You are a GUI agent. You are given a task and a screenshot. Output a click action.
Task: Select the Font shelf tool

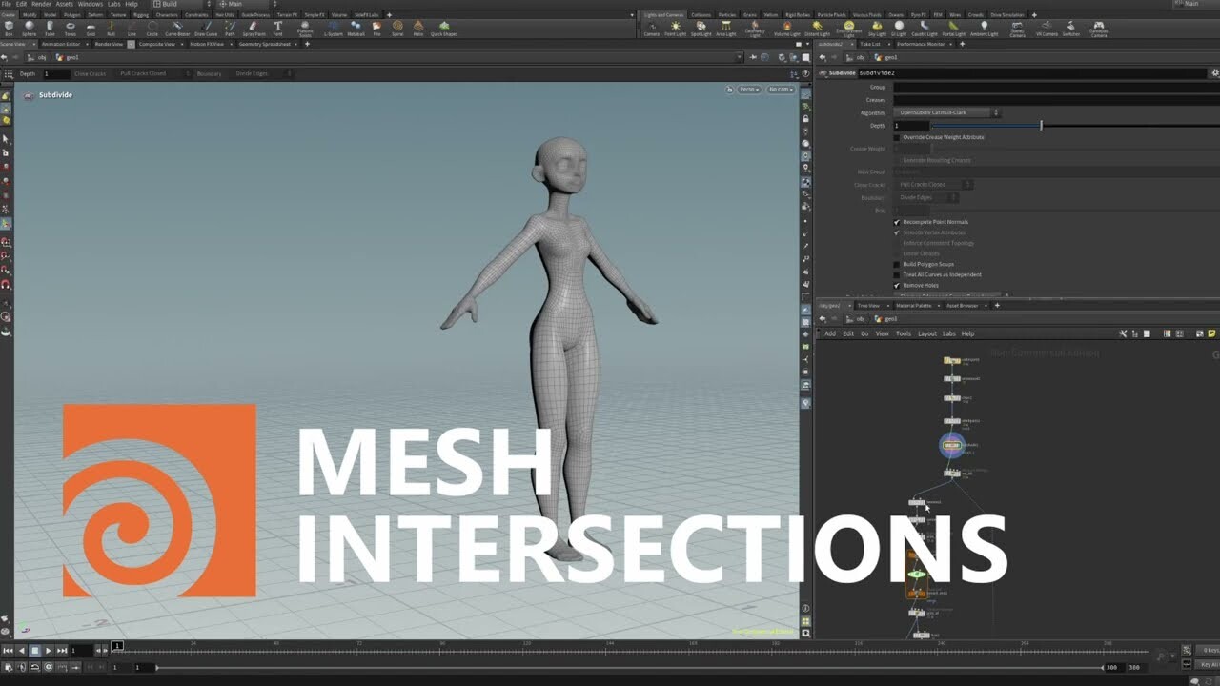(x=277, y=27)
